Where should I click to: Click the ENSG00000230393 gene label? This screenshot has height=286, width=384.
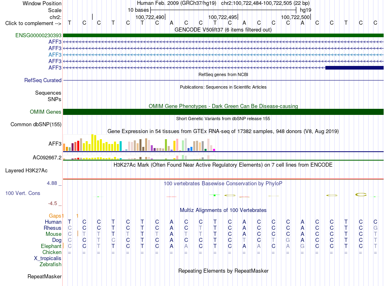tap(38, 35)
